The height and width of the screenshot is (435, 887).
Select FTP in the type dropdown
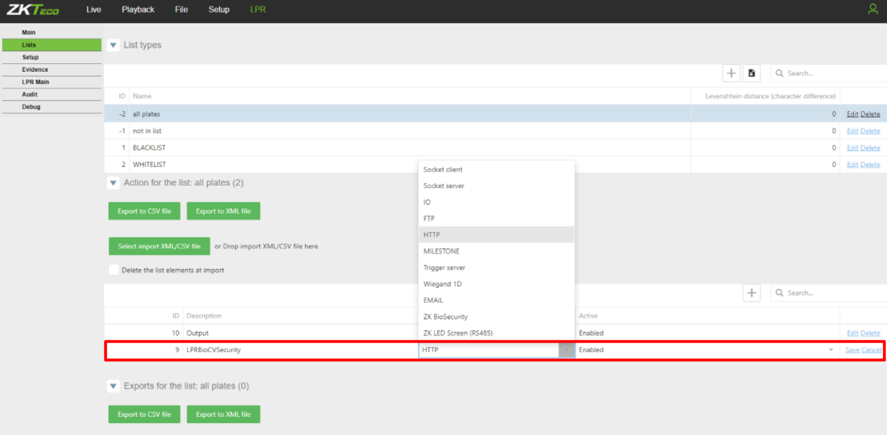496,218
